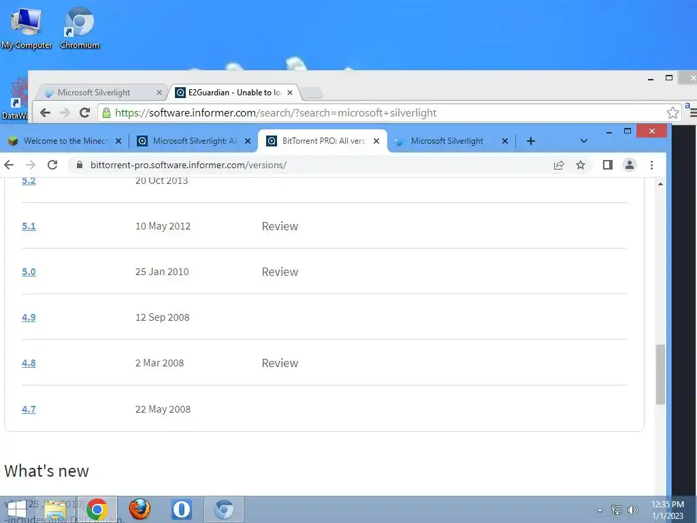Open version 5.0 link

tap(29, 272)
